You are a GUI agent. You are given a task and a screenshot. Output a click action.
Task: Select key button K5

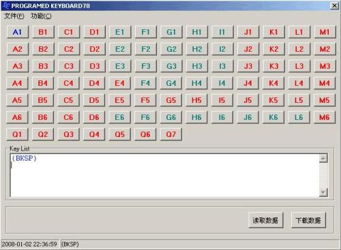coord(273,100)
